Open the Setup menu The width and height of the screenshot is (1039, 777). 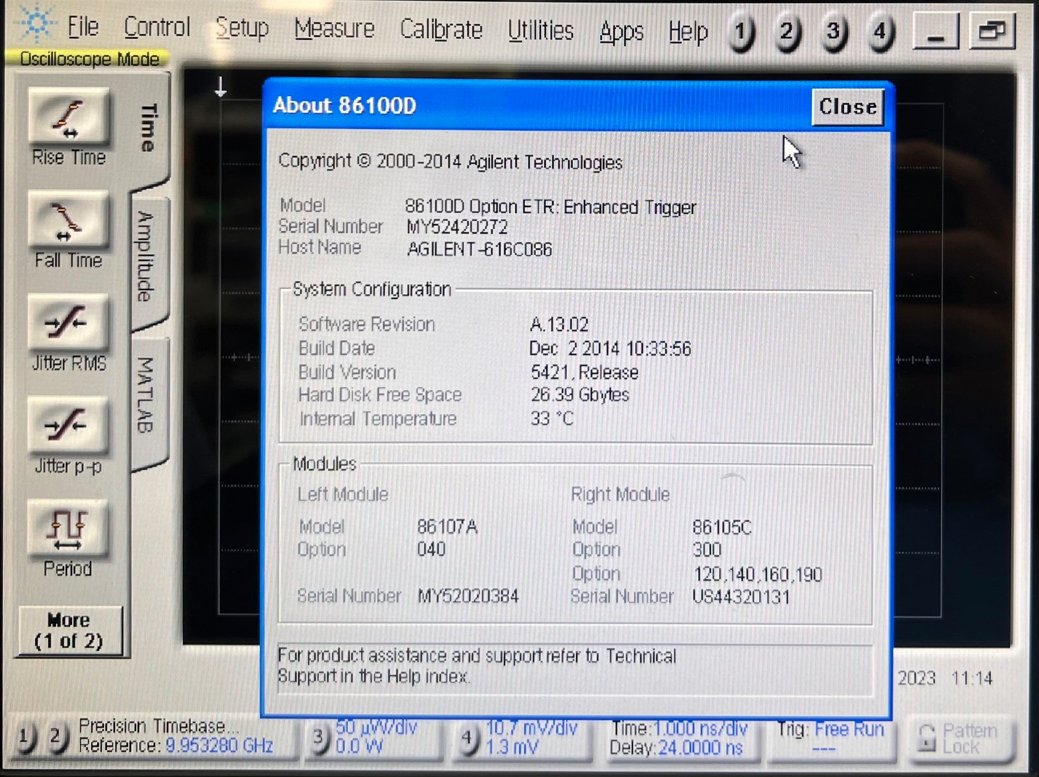[242, 29]
